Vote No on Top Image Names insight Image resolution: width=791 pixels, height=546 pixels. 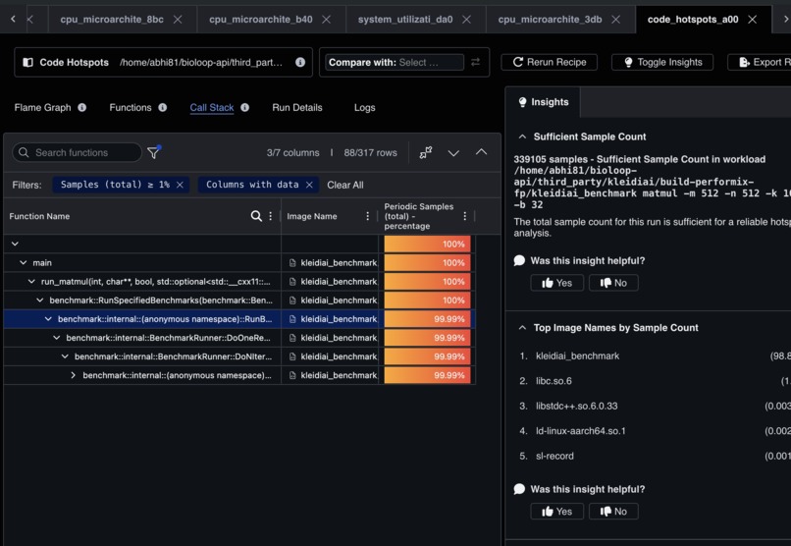[613, 512]
